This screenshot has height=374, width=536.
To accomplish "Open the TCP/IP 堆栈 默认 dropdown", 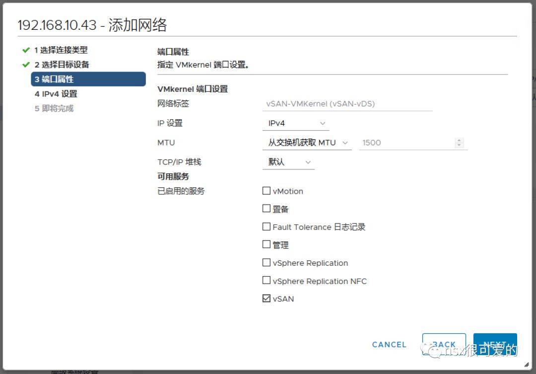I will point(288,162).
